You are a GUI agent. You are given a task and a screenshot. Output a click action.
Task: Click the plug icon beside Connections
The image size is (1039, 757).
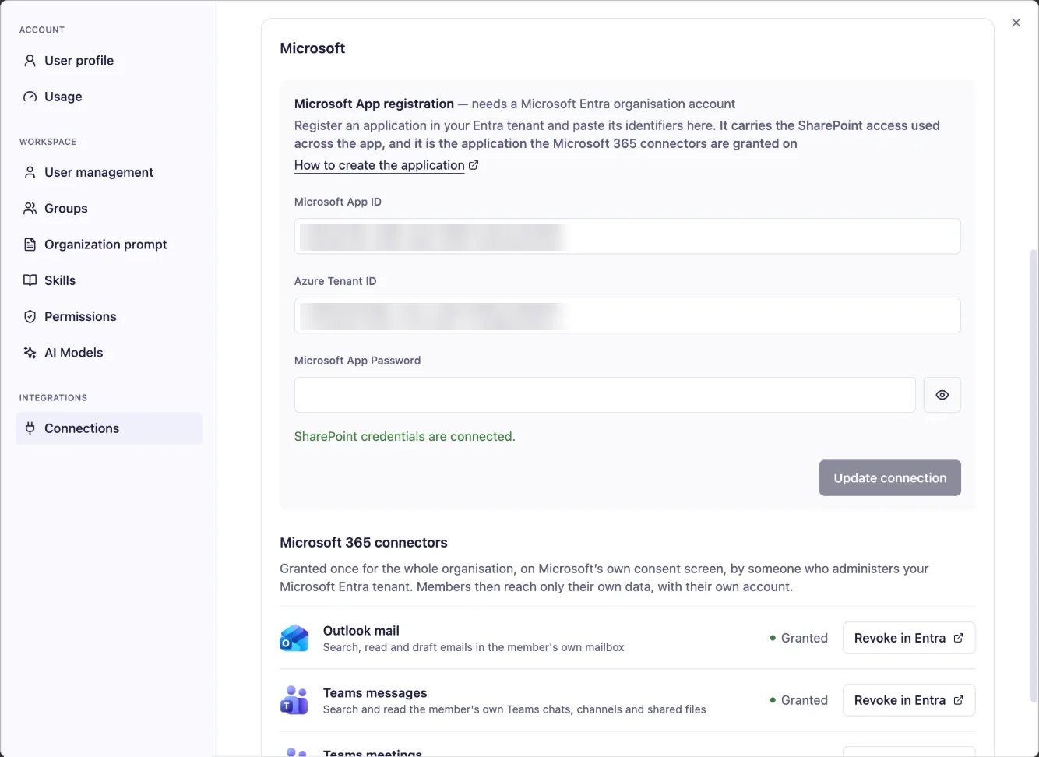coord(30,428)
